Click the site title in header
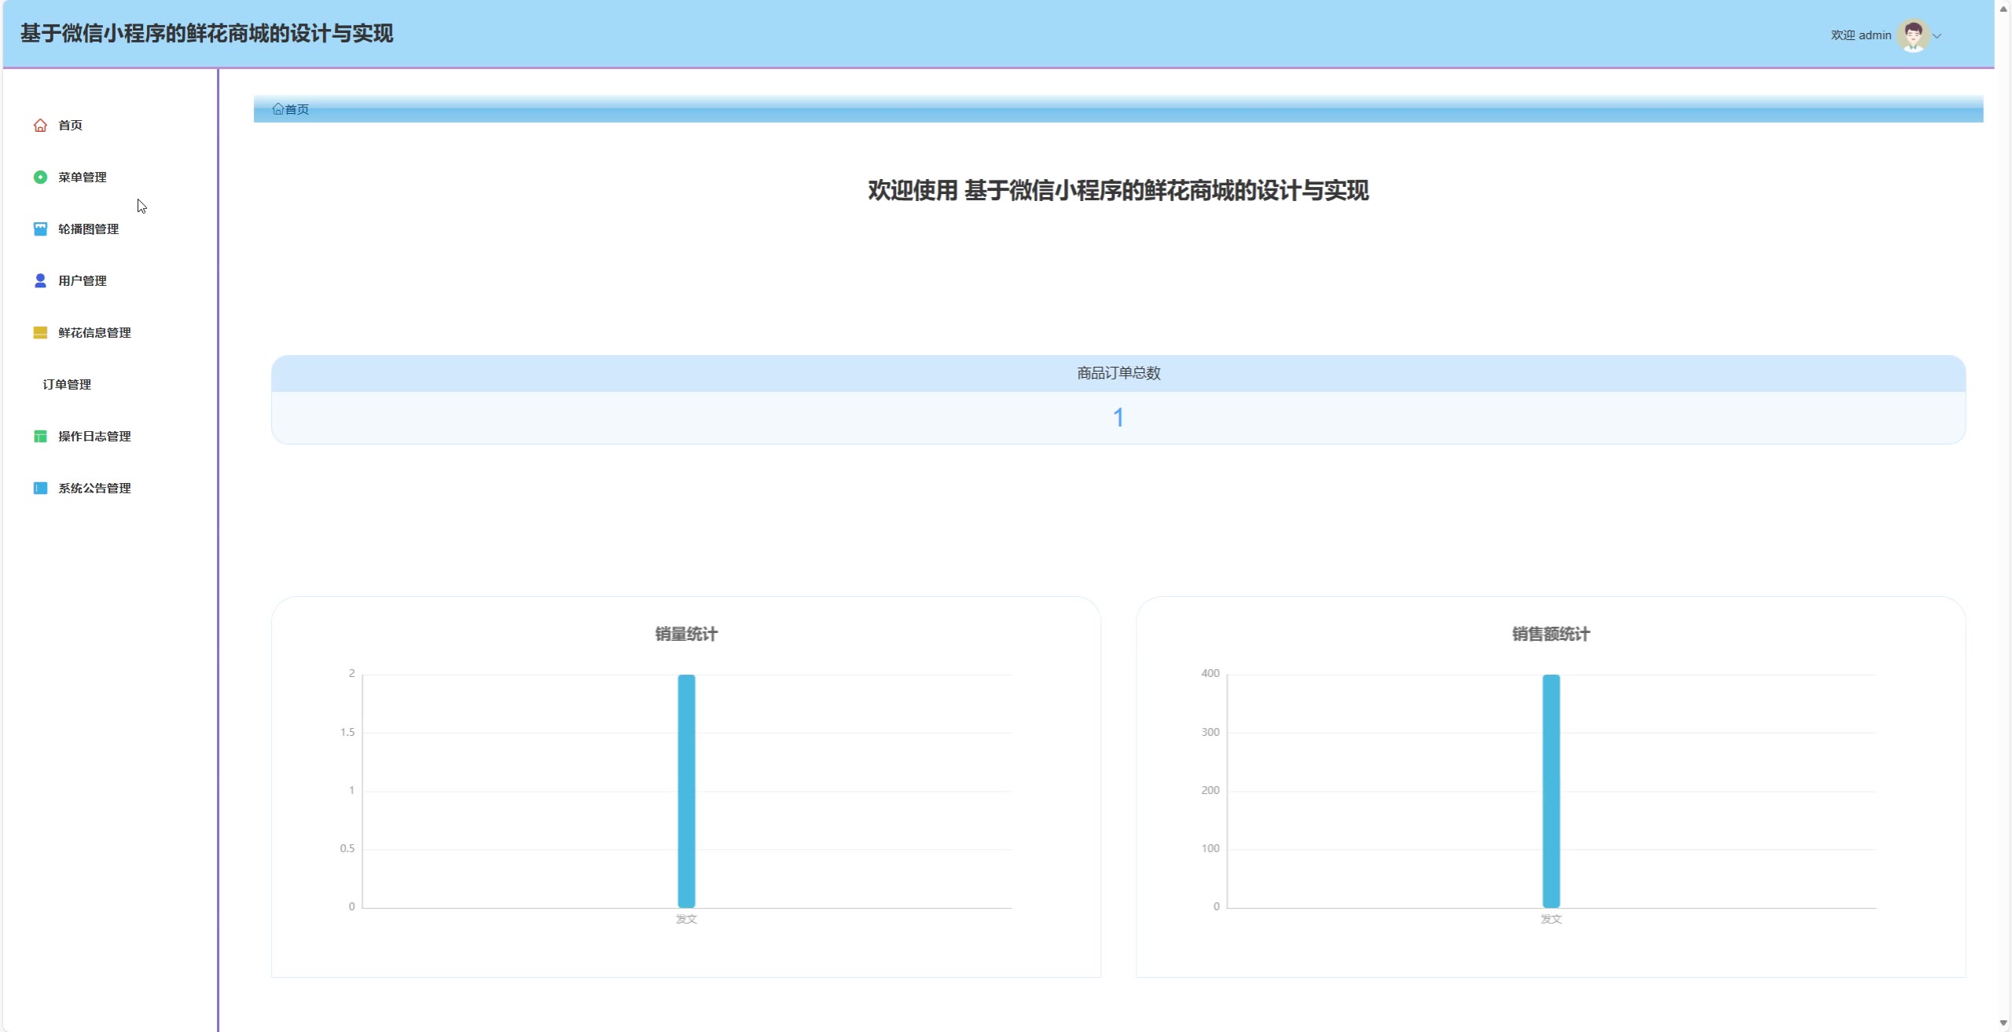 207,34
